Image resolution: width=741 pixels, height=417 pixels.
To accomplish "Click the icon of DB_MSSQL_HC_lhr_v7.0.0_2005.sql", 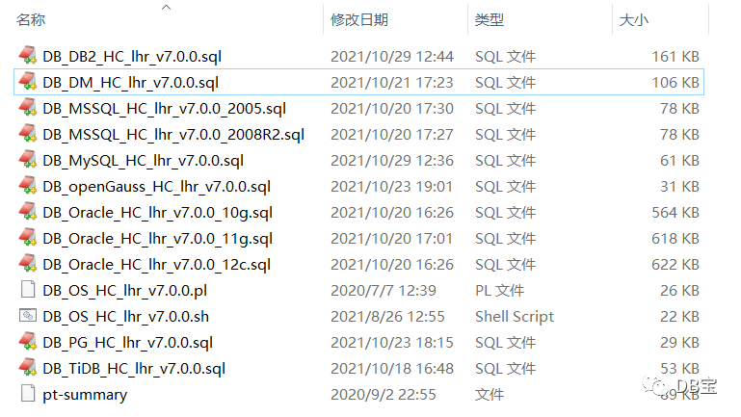I will click(x=27, y=108).
